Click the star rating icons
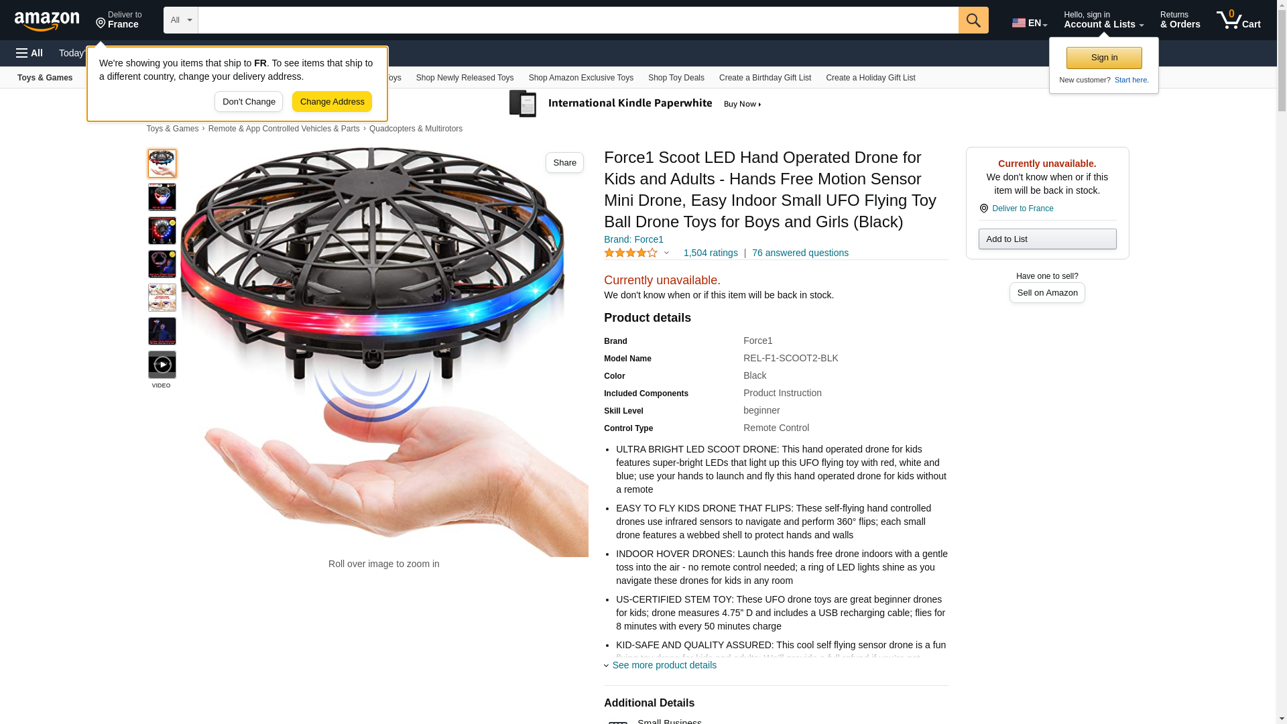Viewport: 1287px width, 724px height. [x=631, y=253]
